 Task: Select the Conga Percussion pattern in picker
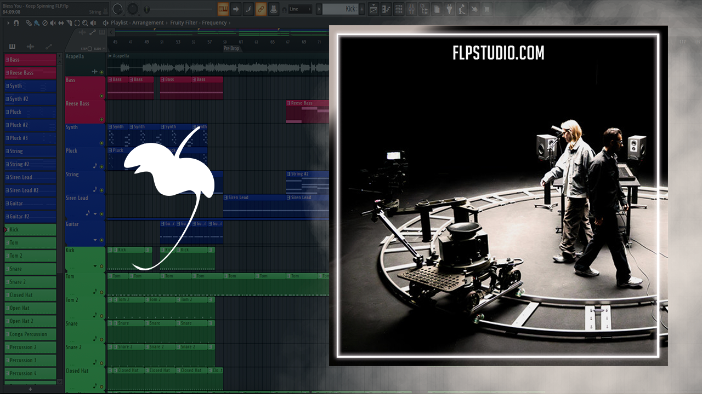pyautogui.click(x=30, y=334)
